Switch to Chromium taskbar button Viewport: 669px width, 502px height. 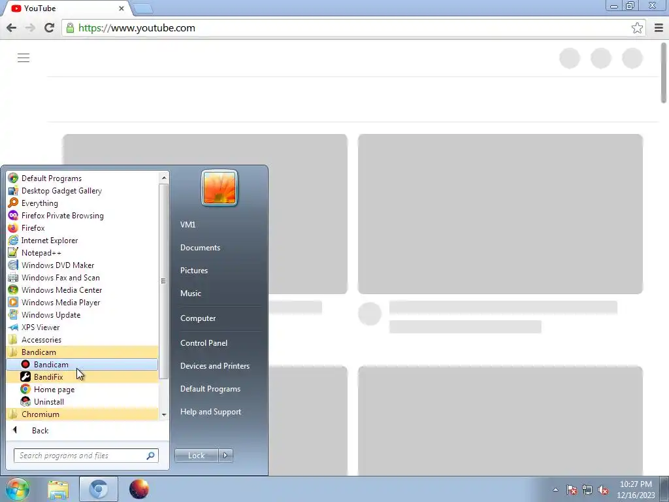(x=99, y=489)
